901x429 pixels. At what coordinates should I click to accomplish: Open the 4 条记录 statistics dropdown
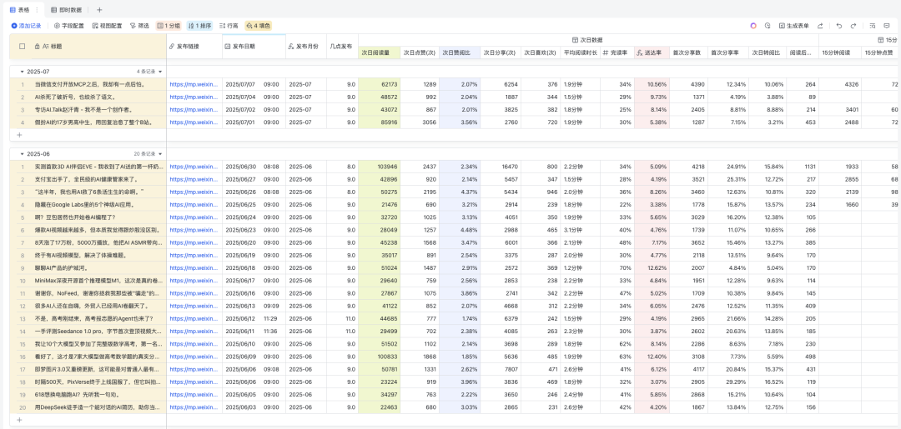149,72
